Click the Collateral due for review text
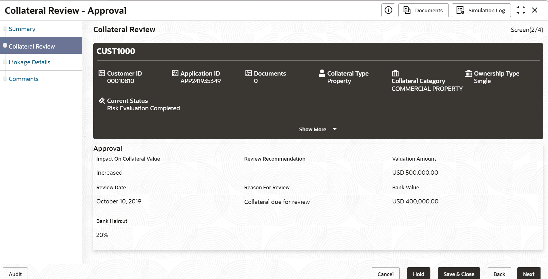The image size is (548, 279). tap(277, 202)
